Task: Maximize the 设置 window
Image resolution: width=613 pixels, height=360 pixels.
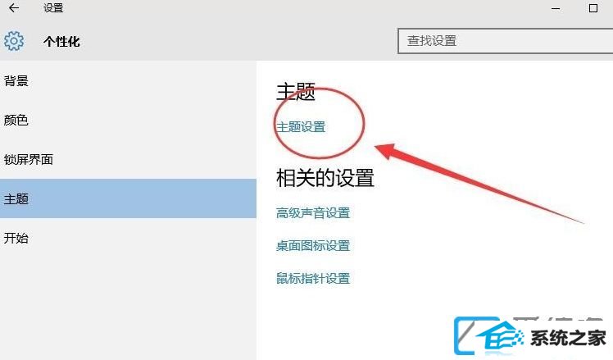Action: [593, 8]
